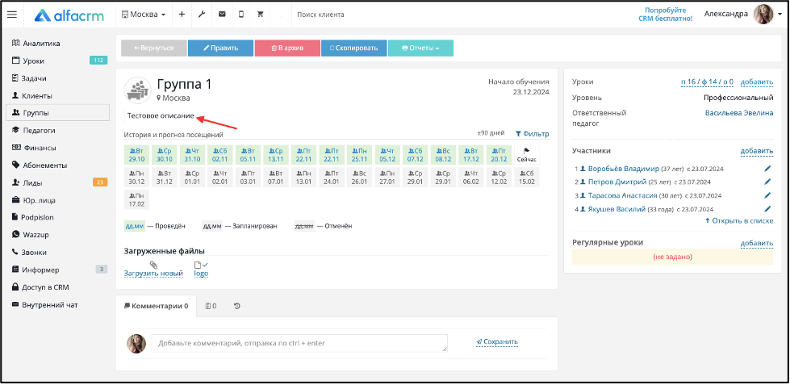Screen dimensions: 790x385
Task: Open participant Петров Дмитрий
Action: point(617,182)
